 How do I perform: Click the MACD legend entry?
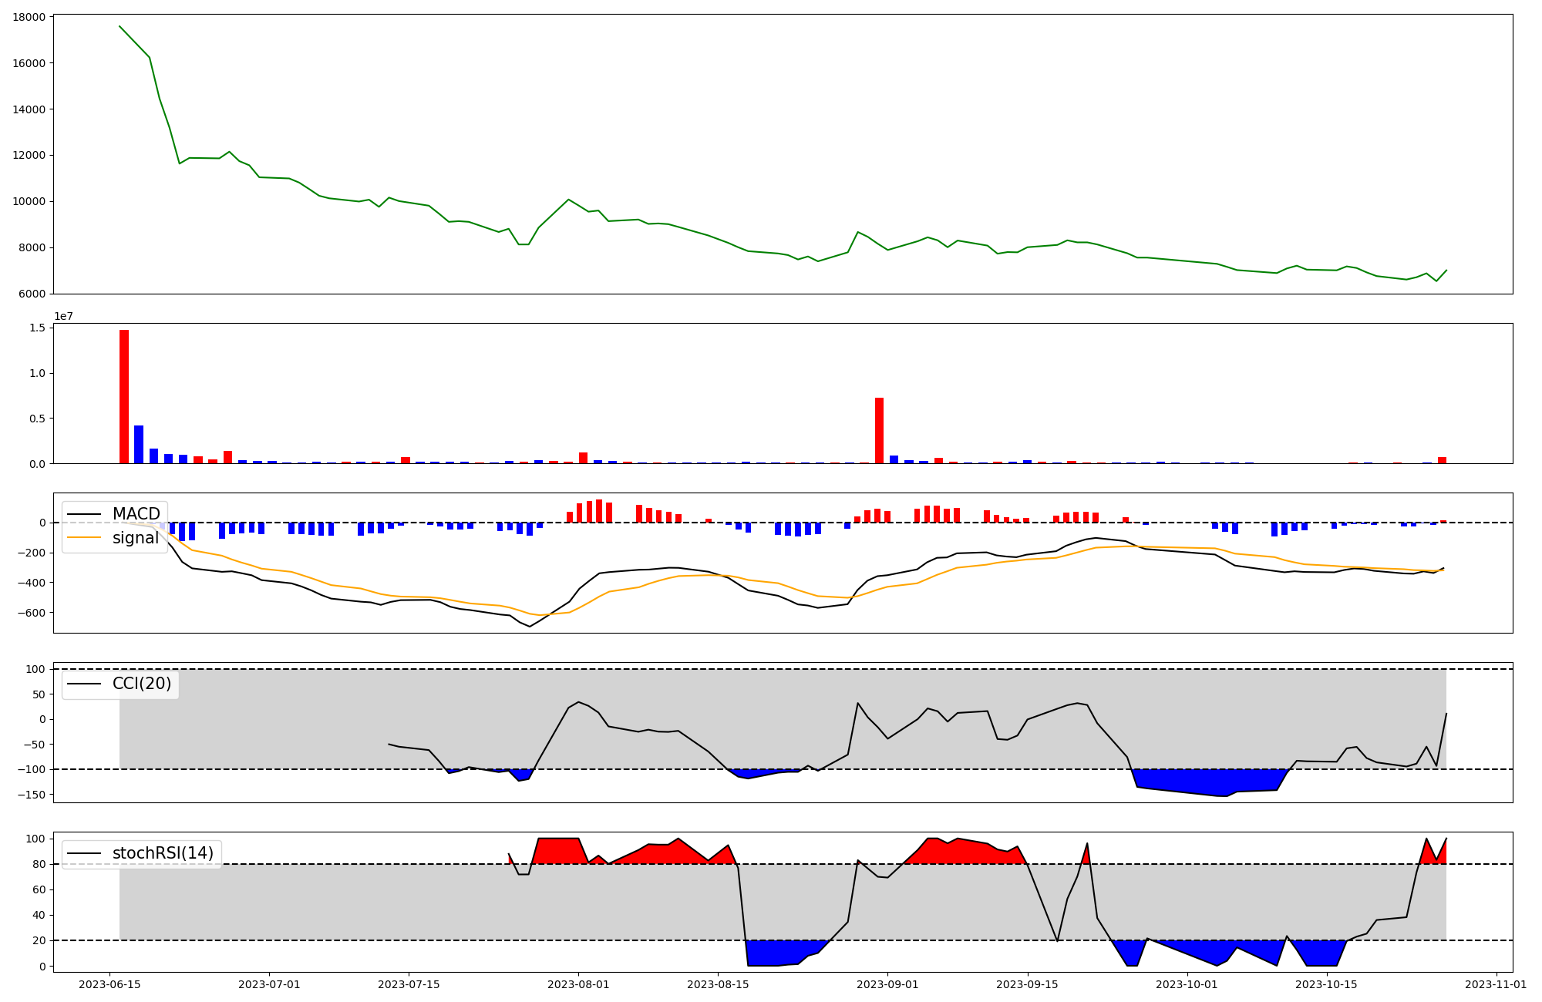point(136,514)
